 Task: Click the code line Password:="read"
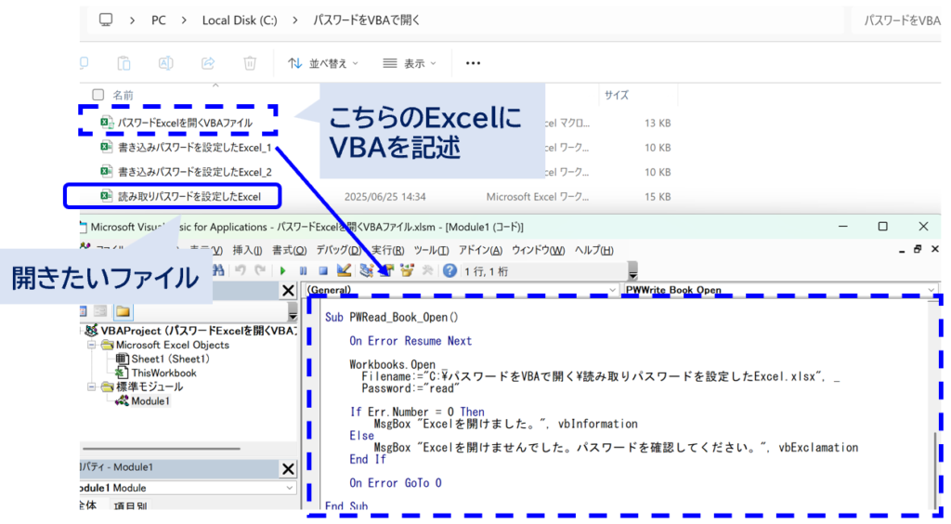pyautogui.click(x=410, y=388)
